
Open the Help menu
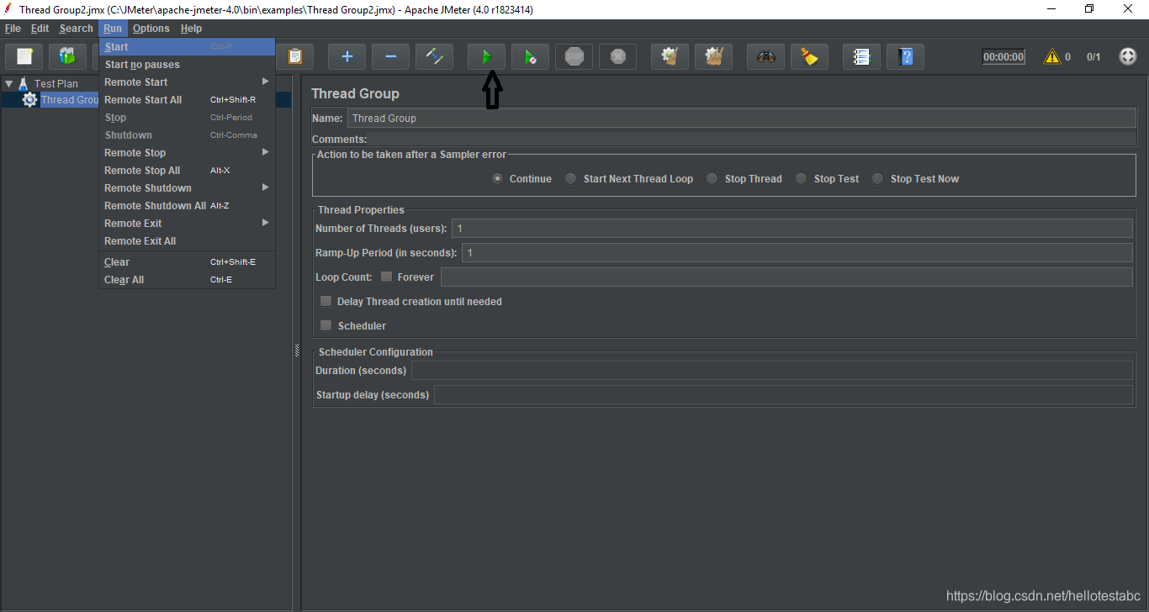191,29
